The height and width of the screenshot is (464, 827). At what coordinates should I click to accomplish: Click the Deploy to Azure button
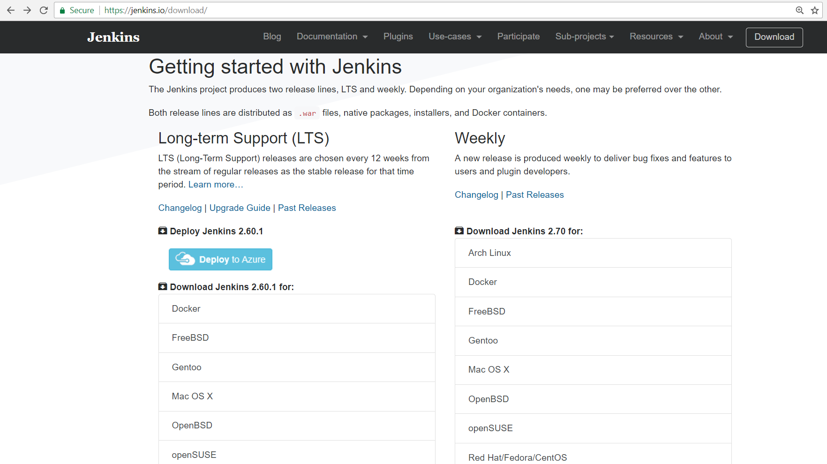coord(220,259)
